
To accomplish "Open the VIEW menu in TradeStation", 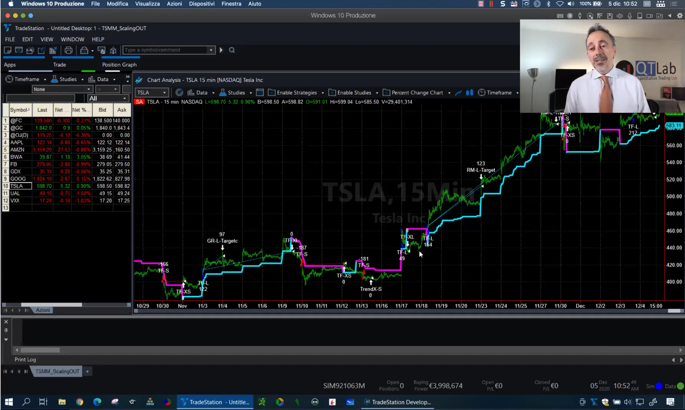I will pyautogui.click(x=47, y=39).
